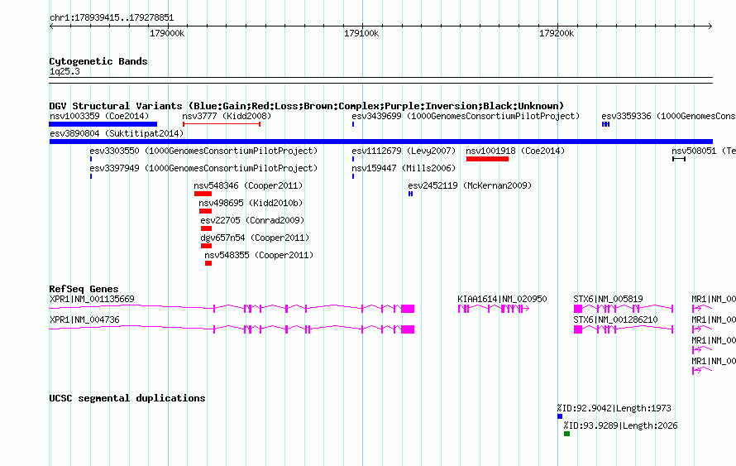The image size is (736, 466).
Task: Select the KIAA1614 transcript model glyph
Action: coord(494,309)
